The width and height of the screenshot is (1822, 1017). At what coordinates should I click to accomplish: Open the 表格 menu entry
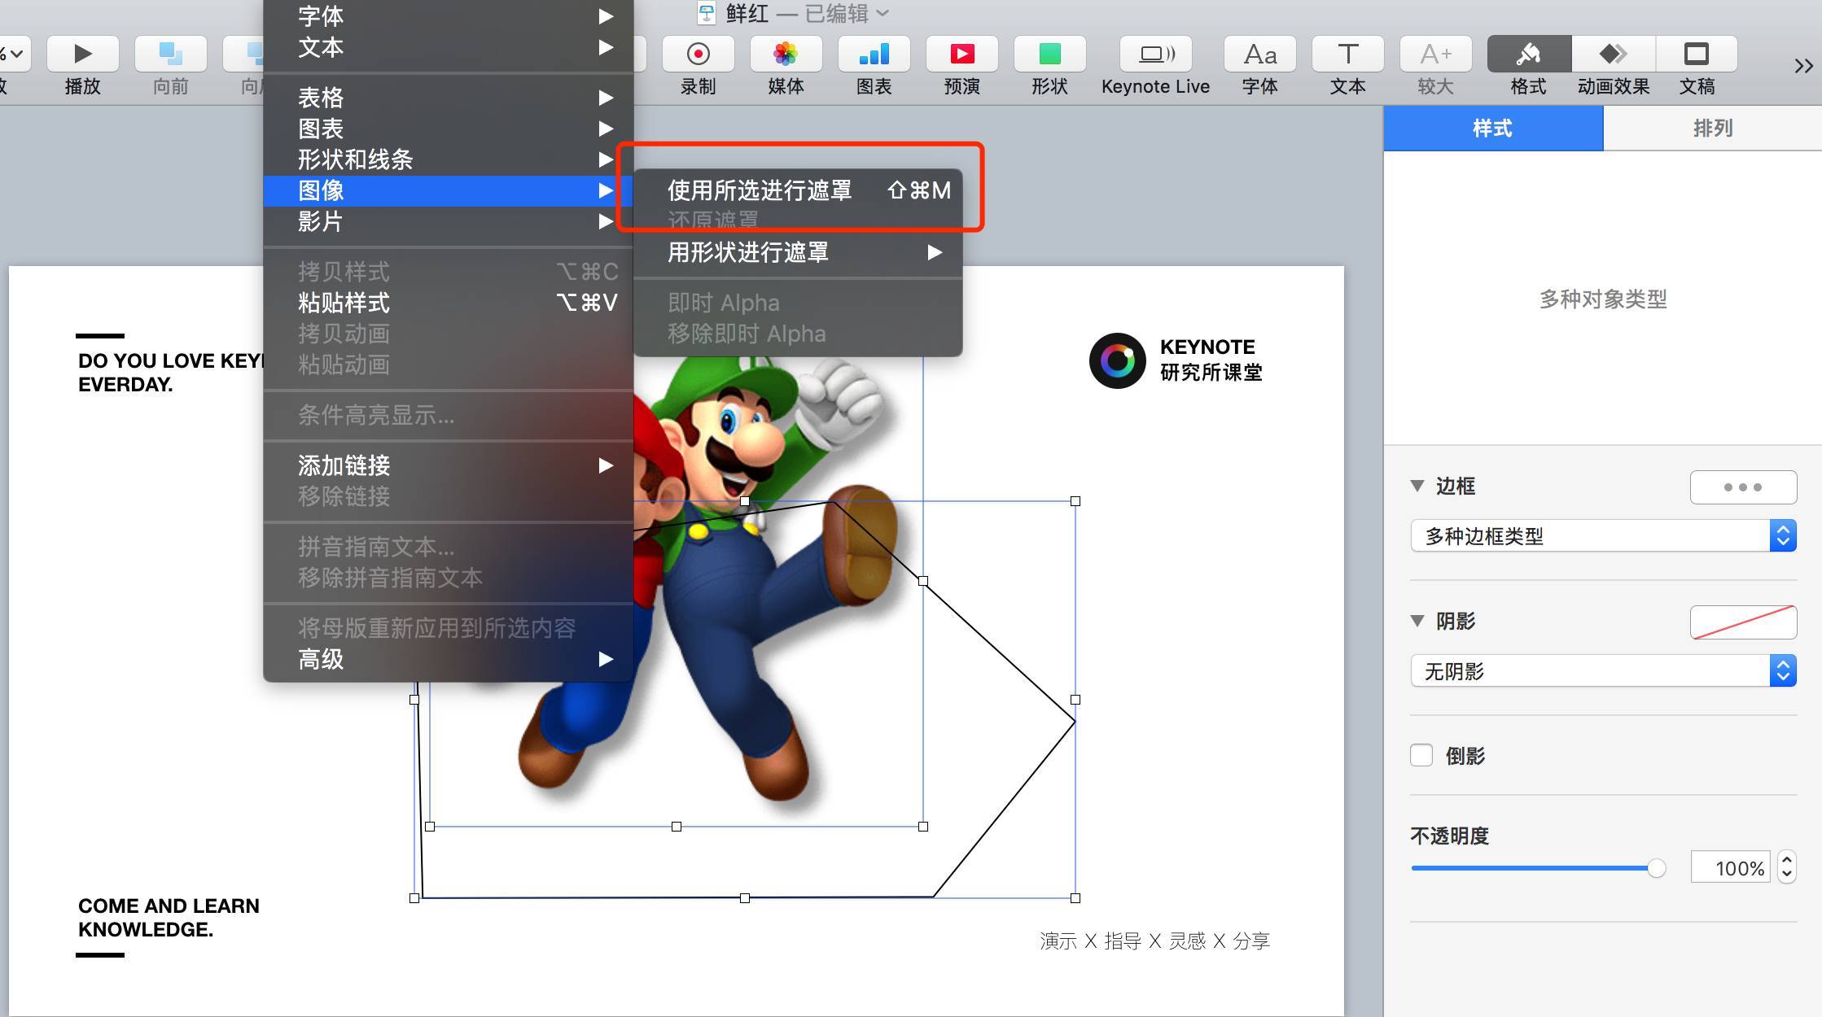coord(449,98)
